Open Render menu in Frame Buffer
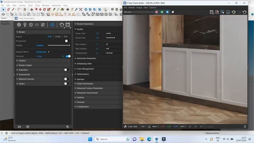Image resolution: width=254 pixels, height=143 pixels. [131, 8]
